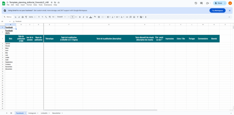
Task: Open Facebook sheet tab menu arrow
Action: pos(25,113)
